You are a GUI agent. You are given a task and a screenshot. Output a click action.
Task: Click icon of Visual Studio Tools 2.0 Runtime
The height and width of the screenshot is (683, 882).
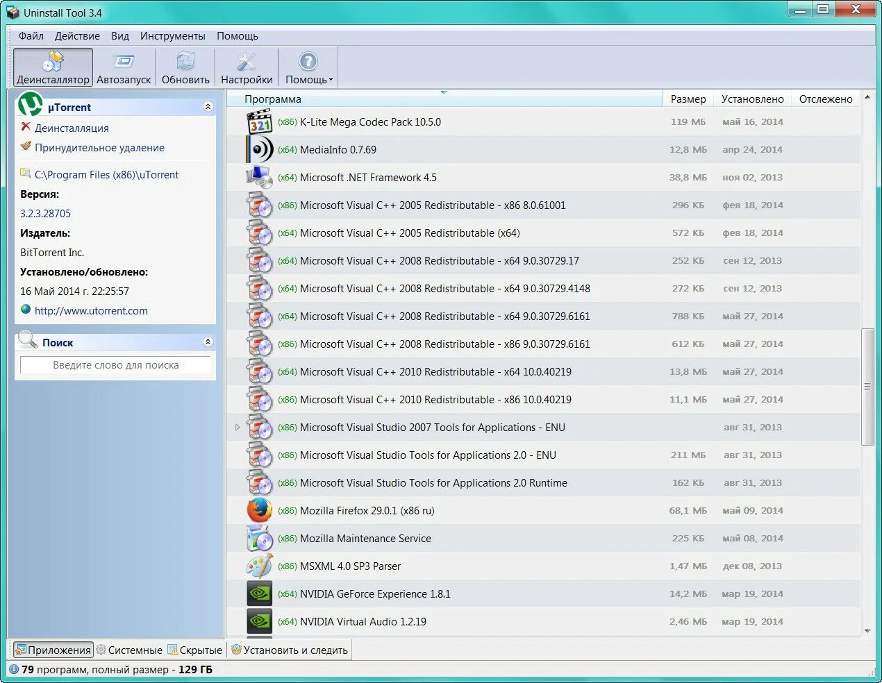[x=260, y=483]
